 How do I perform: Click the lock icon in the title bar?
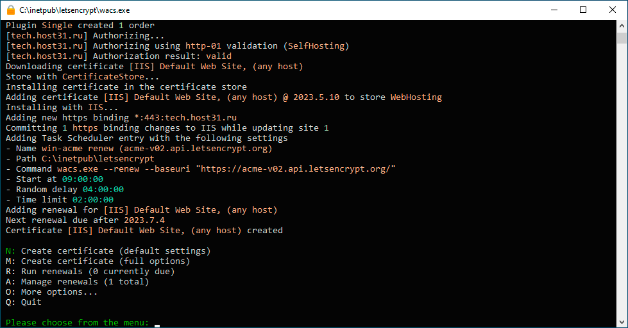click(10, 10)
